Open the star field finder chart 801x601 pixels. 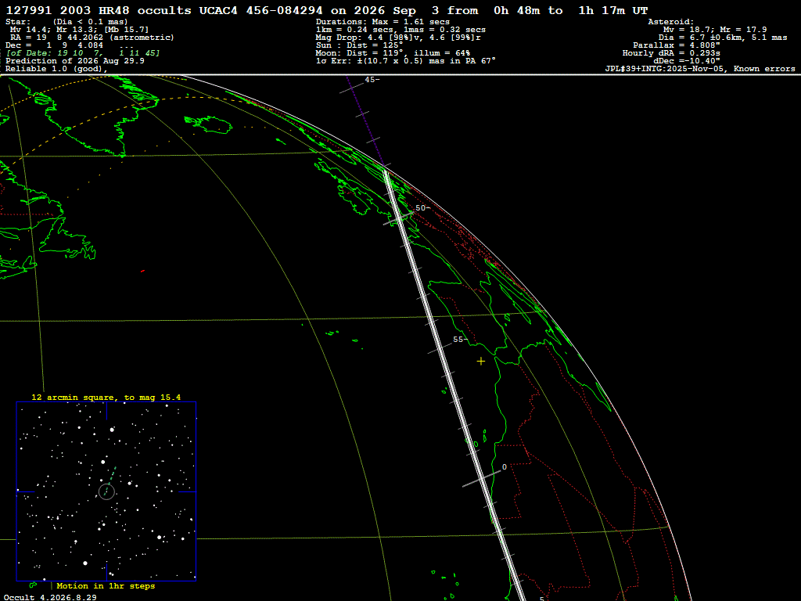[106, 491]
